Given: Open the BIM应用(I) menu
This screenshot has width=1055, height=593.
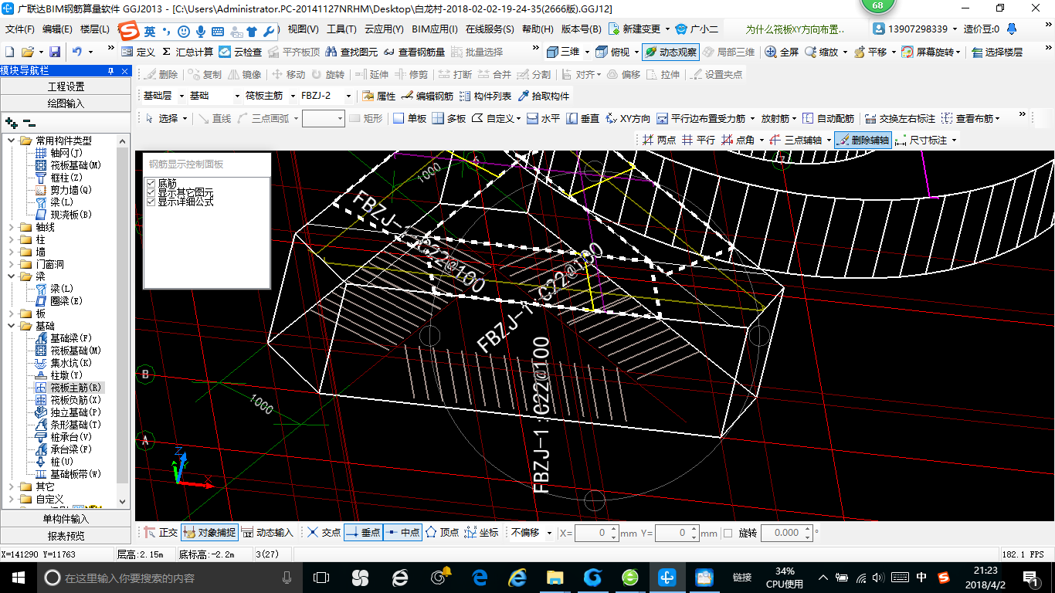Looking at the screenshot, I should pos(435,29).
